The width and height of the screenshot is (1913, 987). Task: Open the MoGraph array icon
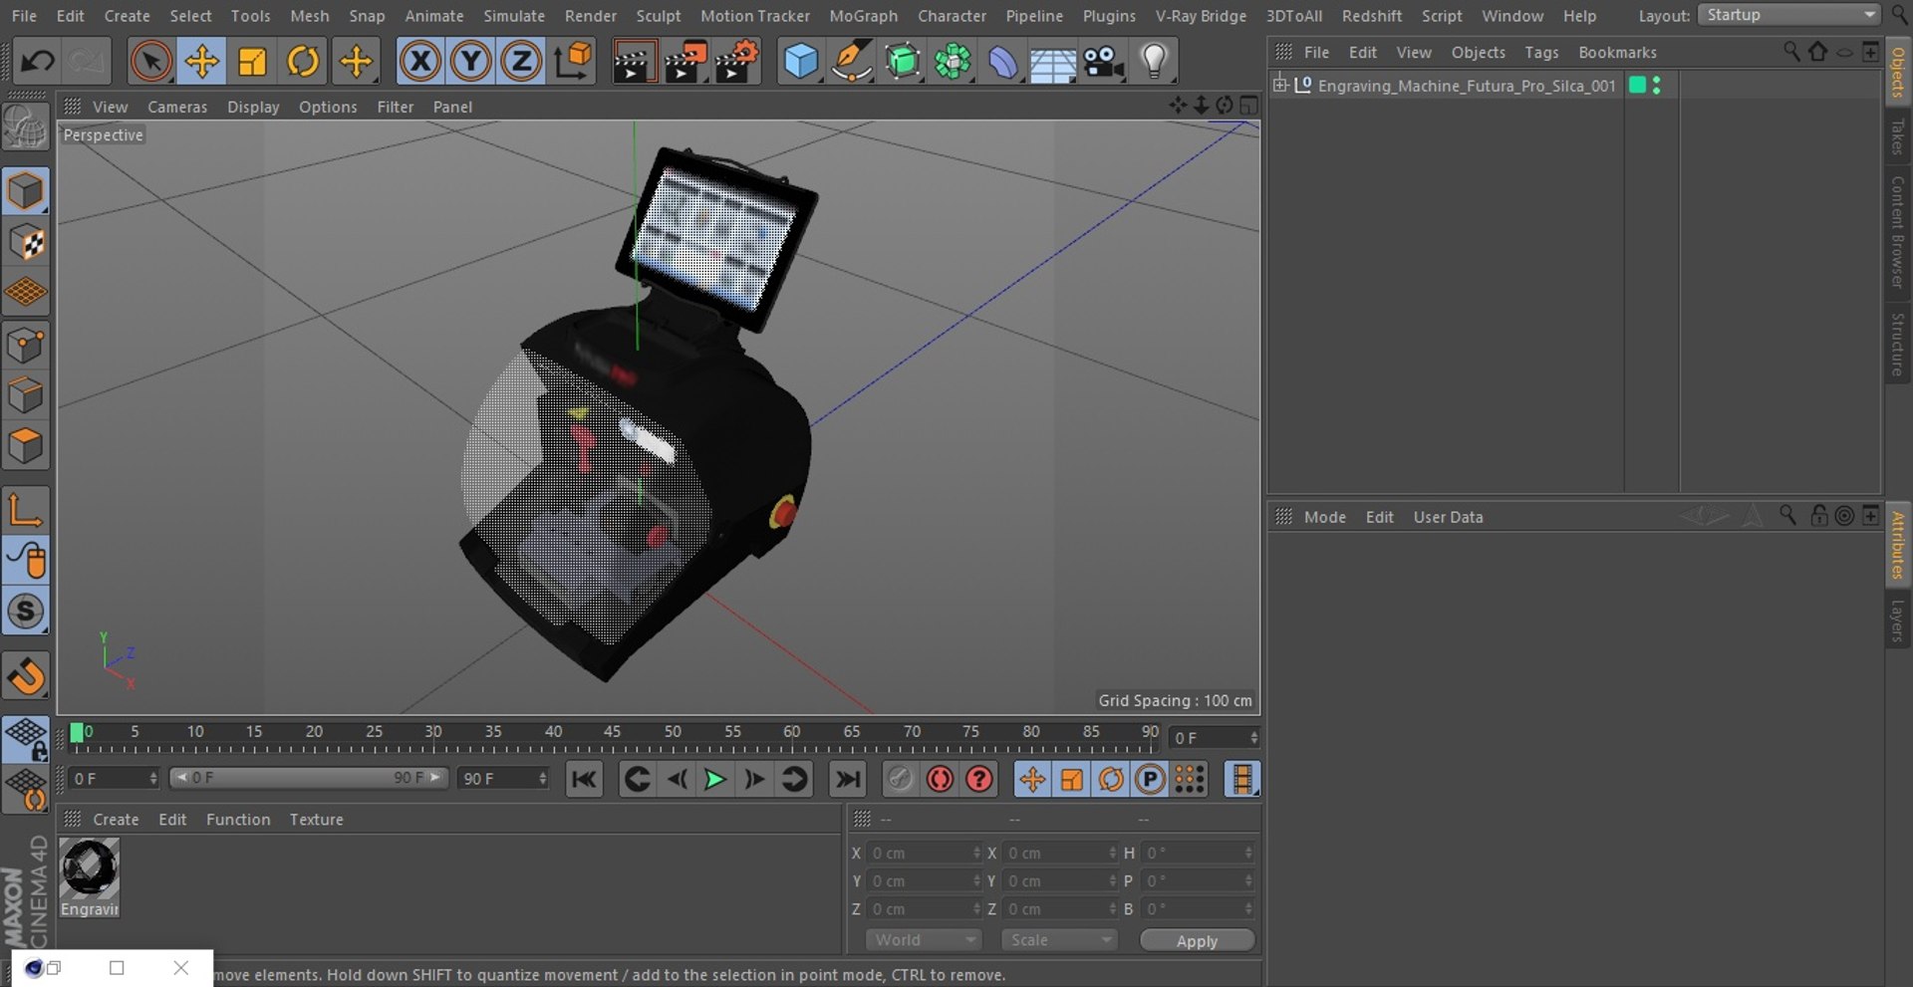(953, 62)
